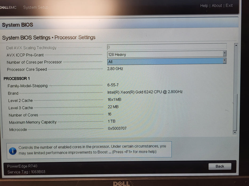The height and width of the screenshot is (186, 249).
Task: Click the Dell AVX Scaling Technology field
Action: [167, 47]
